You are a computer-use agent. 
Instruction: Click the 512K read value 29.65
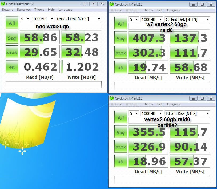tap(40, 52)
